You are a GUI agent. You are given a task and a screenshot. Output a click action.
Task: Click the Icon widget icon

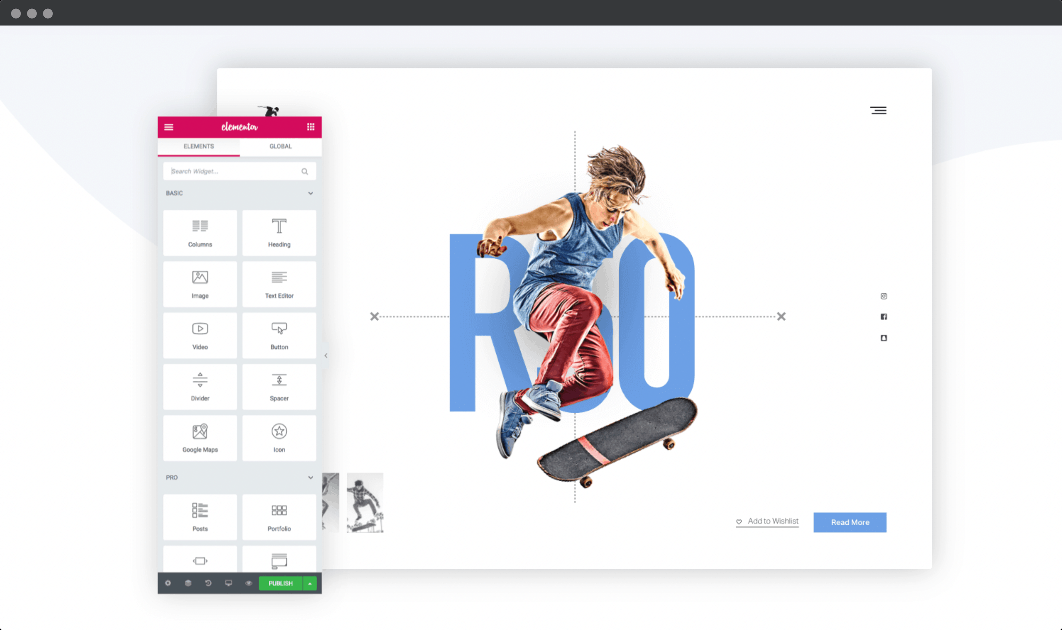(x=278, y=431)
